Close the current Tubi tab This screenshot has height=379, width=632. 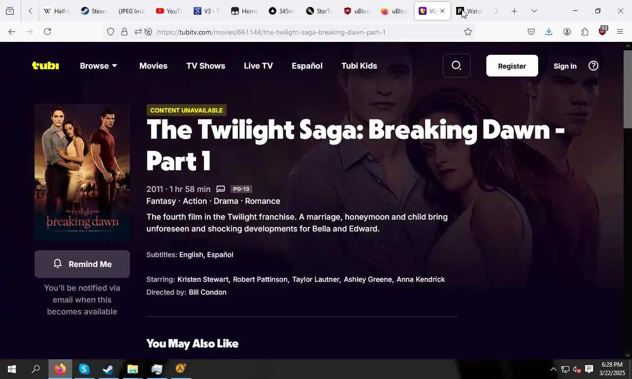442,11
